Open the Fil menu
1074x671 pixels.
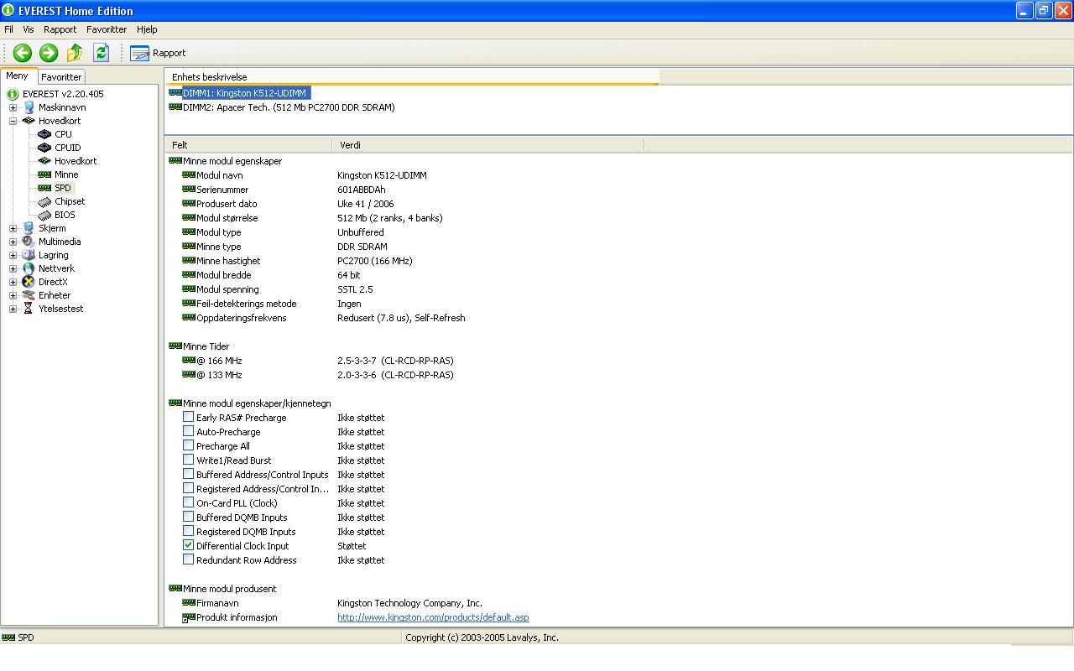(8, 29)
